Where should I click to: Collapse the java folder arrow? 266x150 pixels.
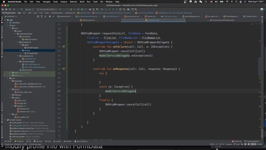click(8, 25)
